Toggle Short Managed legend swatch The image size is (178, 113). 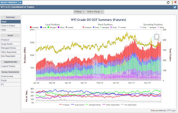tap(101, 27)
